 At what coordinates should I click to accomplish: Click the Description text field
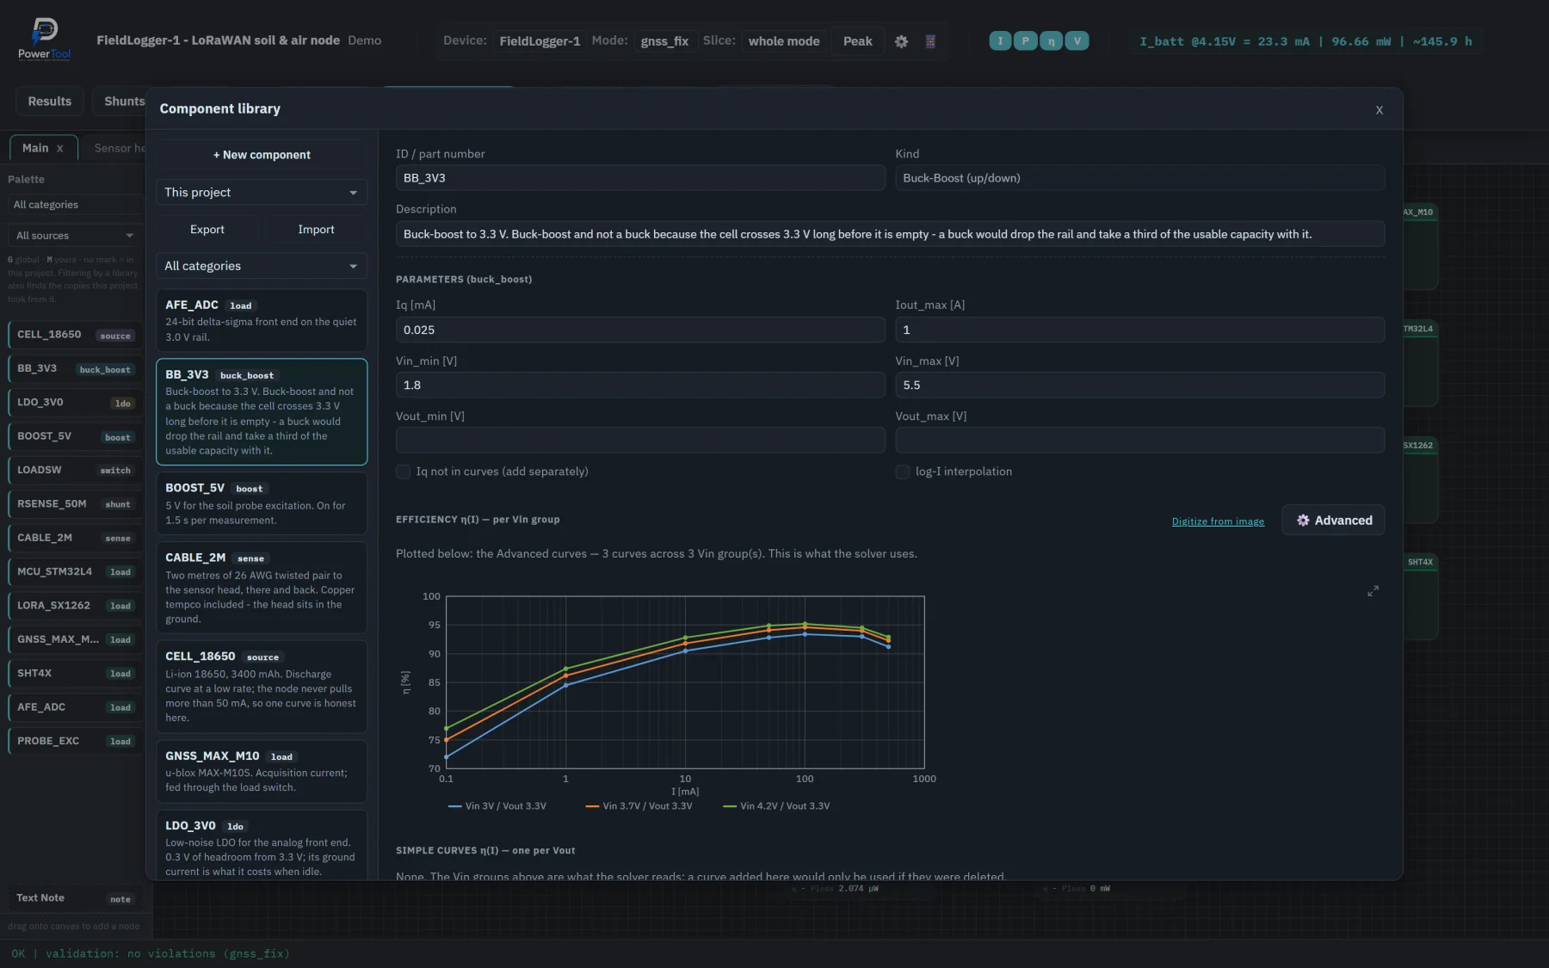click(890, 234)
